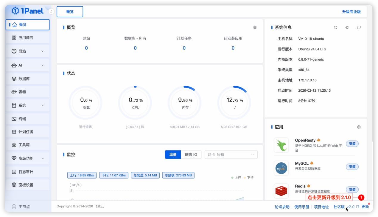This screenshot has width=378, height=217.
Task: Copy the system information details
Action: [359, 27]
